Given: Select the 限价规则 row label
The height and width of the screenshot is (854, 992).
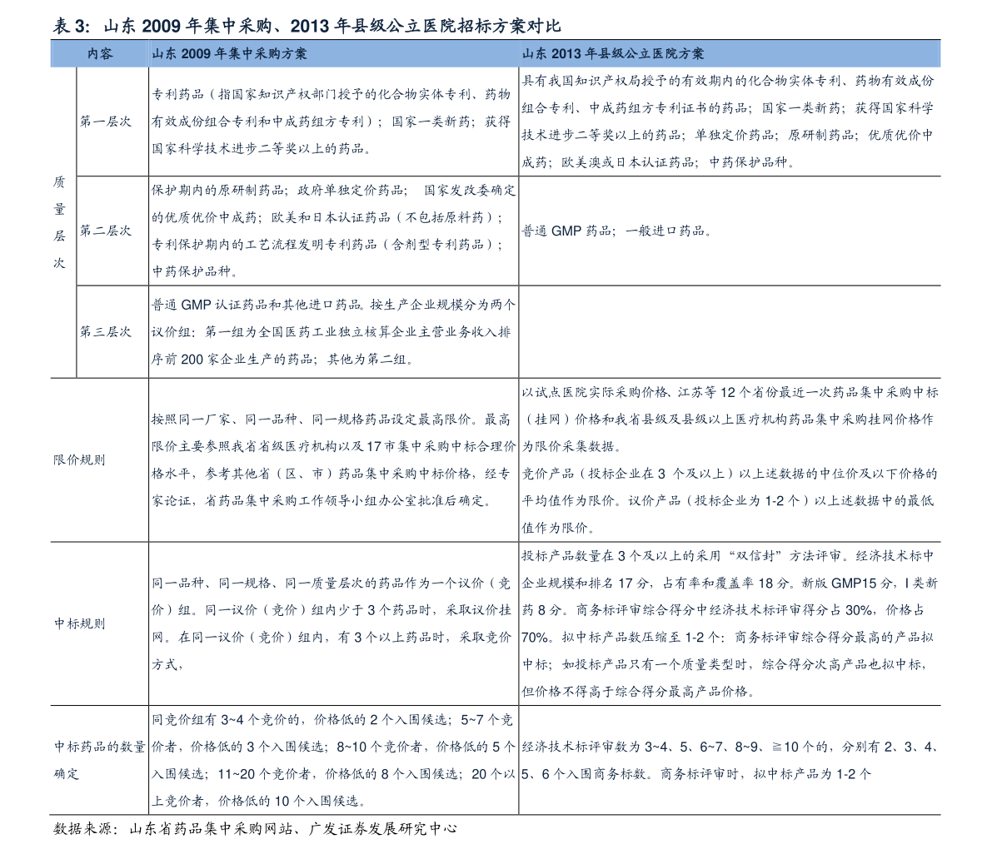Looking at the screenshot, I should pos(79,459).
